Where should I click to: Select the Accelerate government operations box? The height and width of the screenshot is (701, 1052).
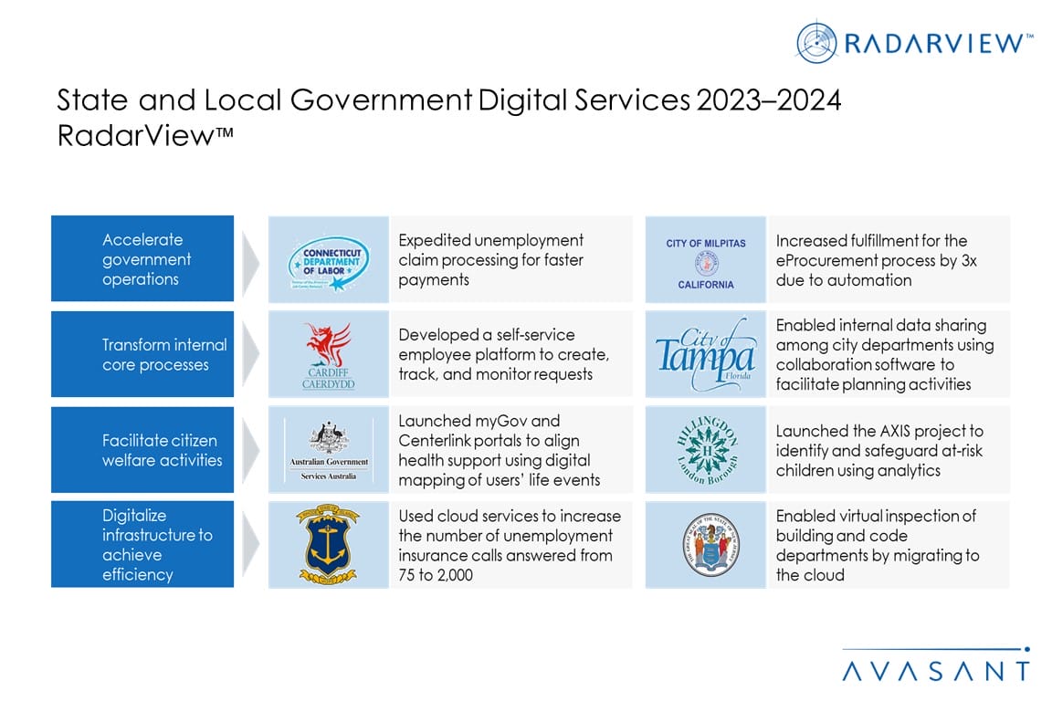click(x=142, y=259)
